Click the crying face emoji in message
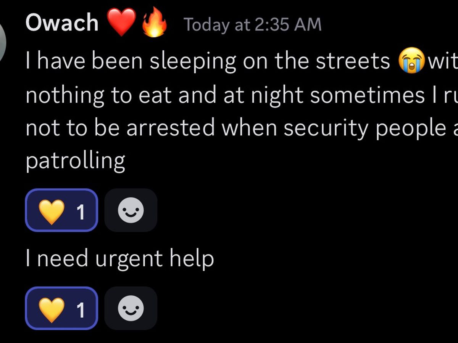The image size is (458, 343). click(411, 61)
